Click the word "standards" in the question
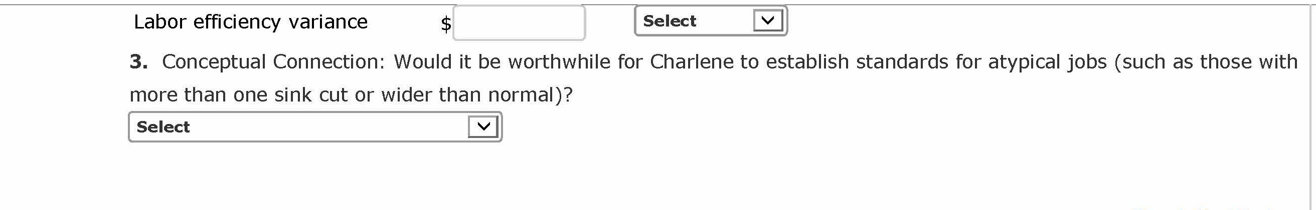 [899, 61]
